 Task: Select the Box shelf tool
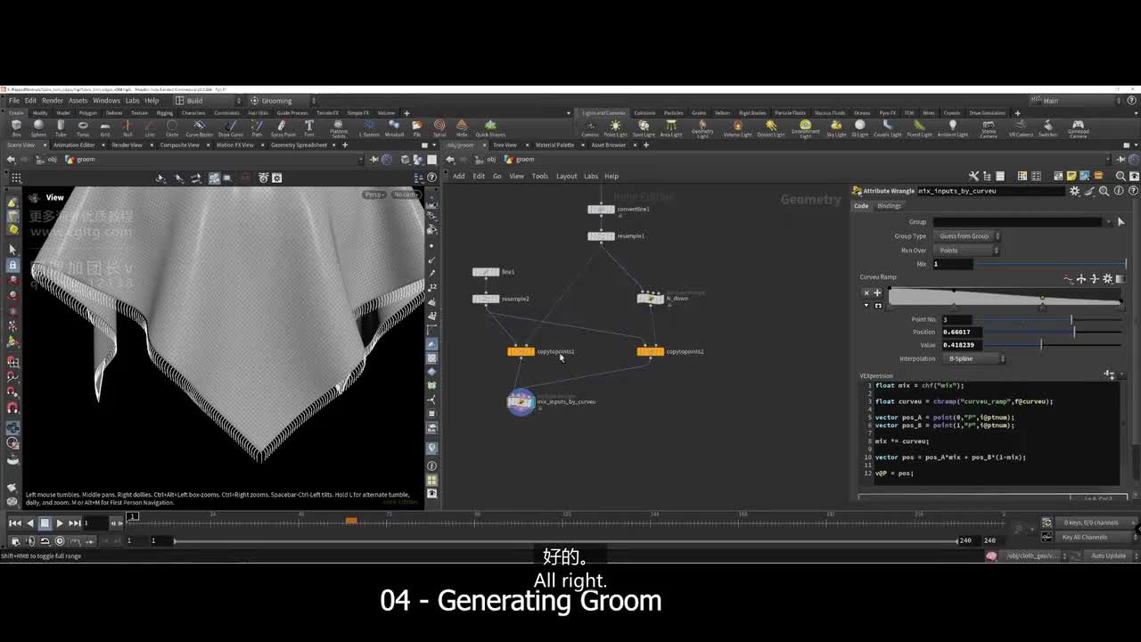point(16,128)
